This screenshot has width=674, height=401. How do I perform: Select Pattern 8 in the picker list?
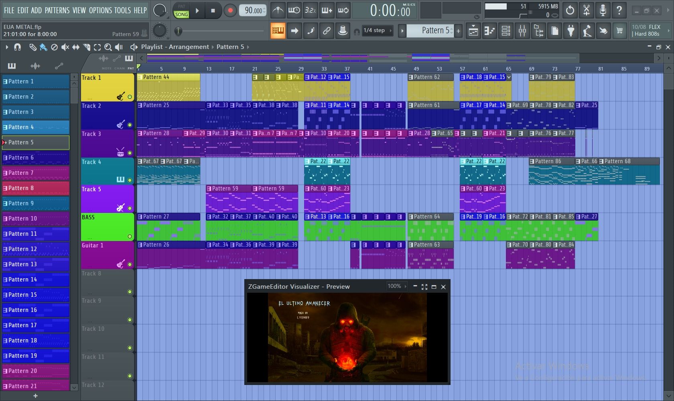[x=36, y=188]
